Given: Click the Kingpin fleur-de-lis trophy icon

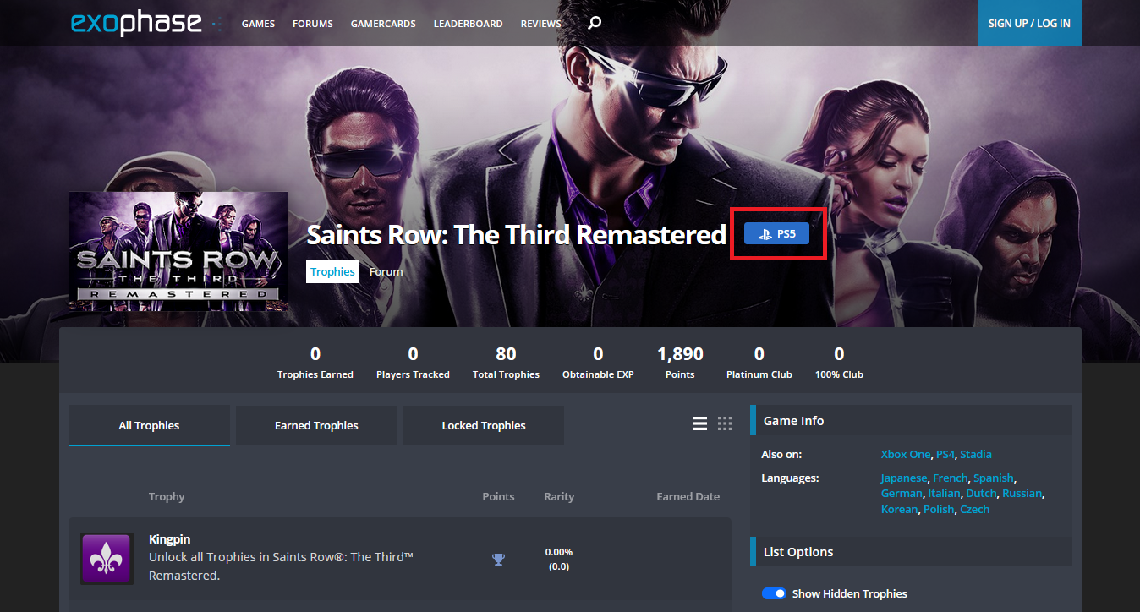Looking at the screenshot, I should point(107,558).
